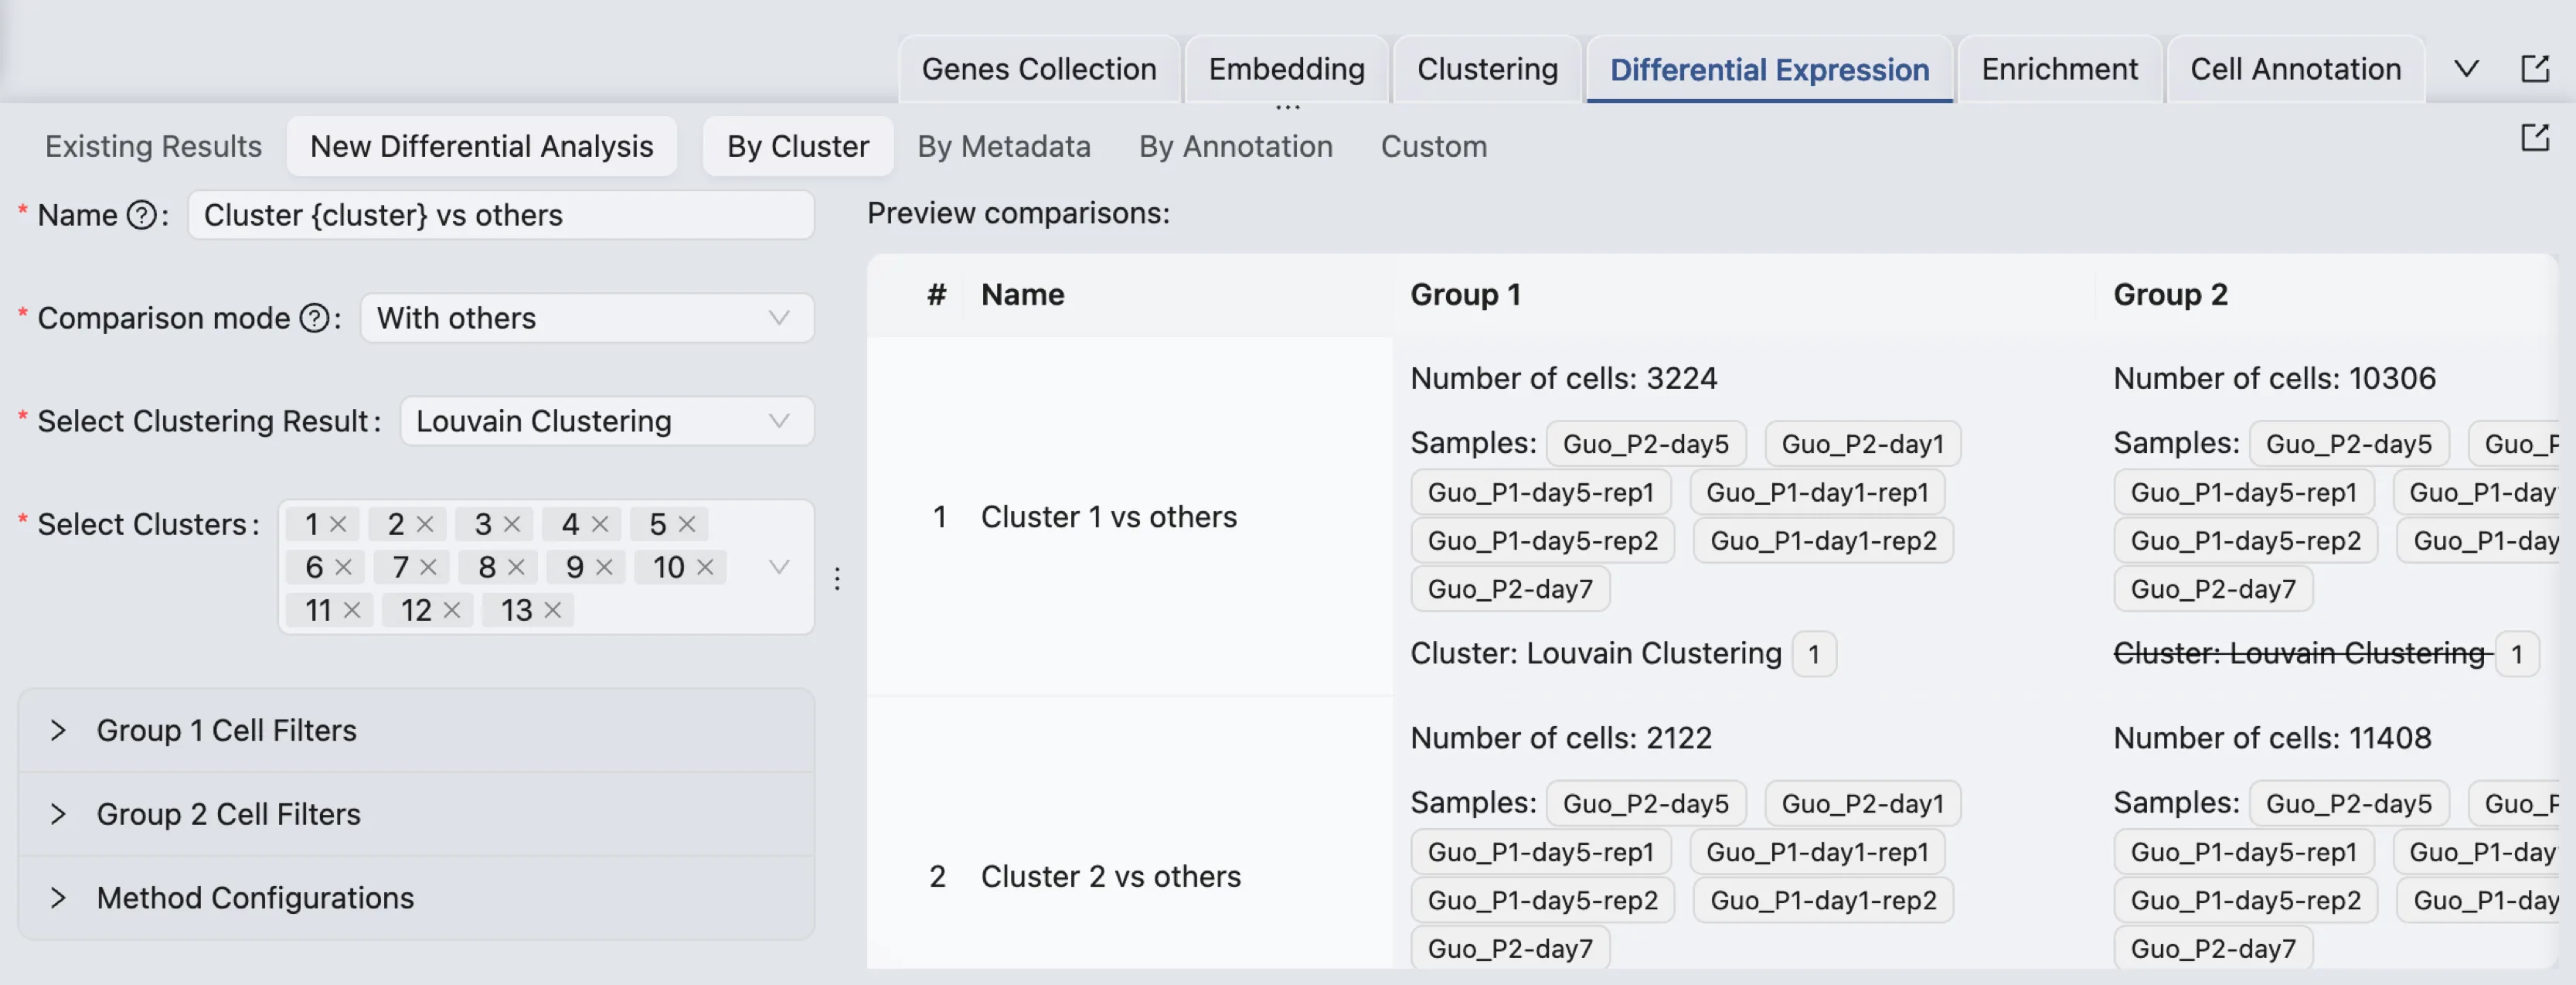Viewport: 2576px width, 985px height.
Task: Remove cluster 5 tag using its X
Action: (x=686, y=524)
